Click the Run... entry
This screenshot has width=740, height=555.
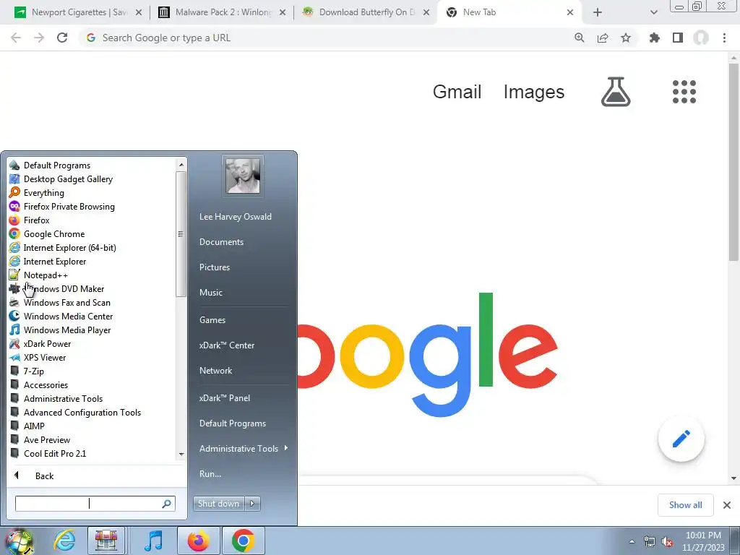[x=210, y=474]
